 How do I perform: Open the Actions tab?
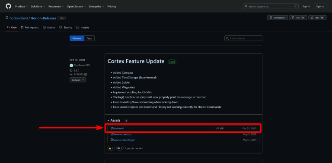49,28
